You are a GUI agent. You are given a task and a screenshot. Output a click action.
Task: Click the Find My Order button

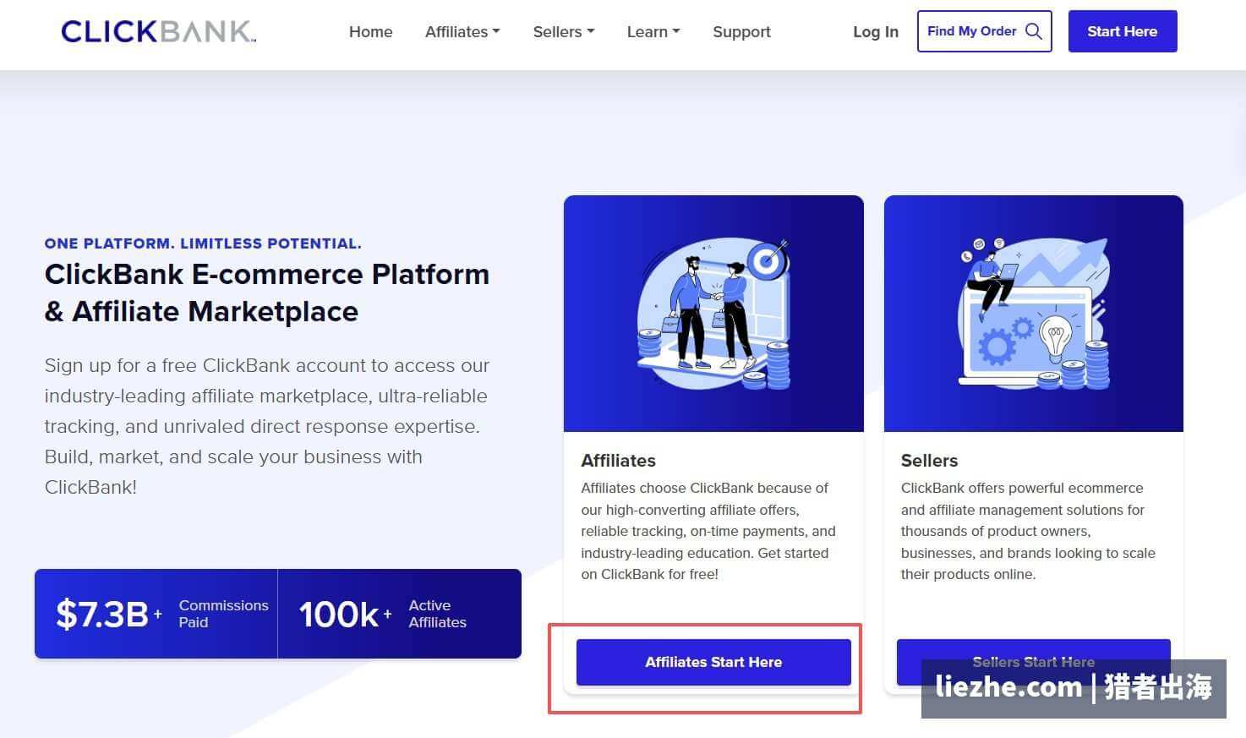984,31
